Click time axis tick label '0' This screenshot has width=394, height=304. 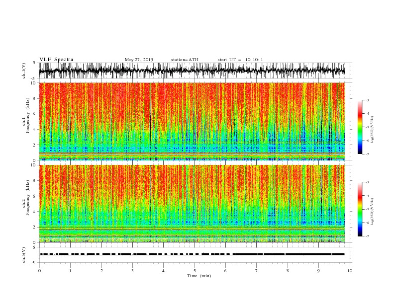coord(39,271)
